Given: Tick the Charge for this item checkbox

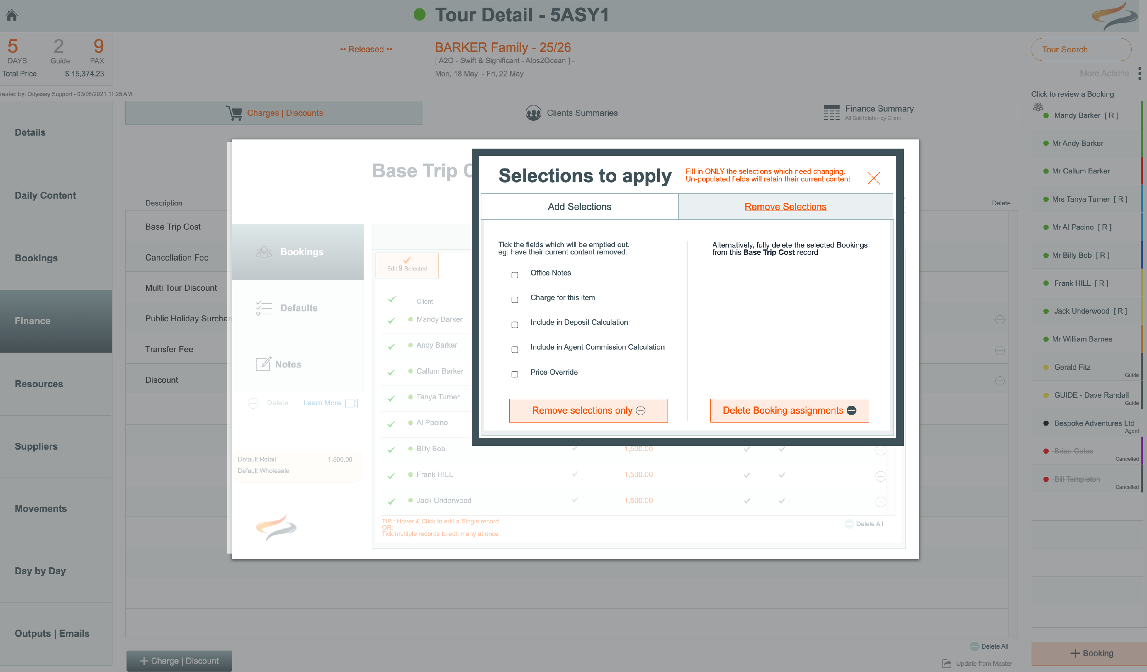Looking at the screenshot, I should pos(515,300).
